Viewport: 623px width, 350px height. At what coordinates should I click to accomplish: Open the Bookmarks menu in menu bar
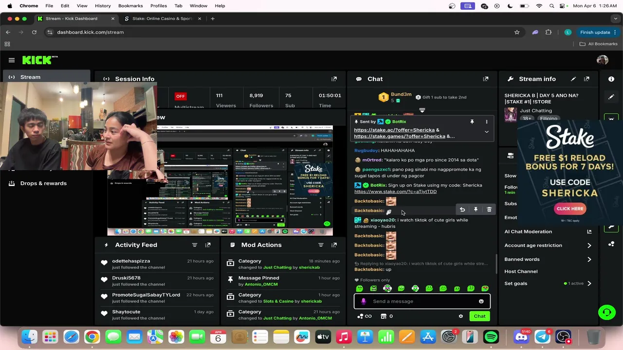130,6
